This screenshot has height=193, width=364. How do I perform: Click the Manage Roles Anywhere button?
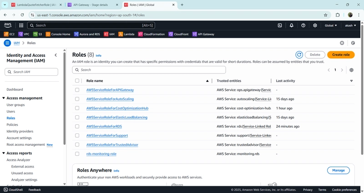pyautogui.click(x=338, y=170)
